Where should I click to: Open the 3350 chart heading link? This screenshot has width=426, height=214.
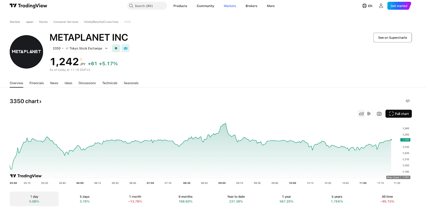pyautogui.click(x=26, y=101)
